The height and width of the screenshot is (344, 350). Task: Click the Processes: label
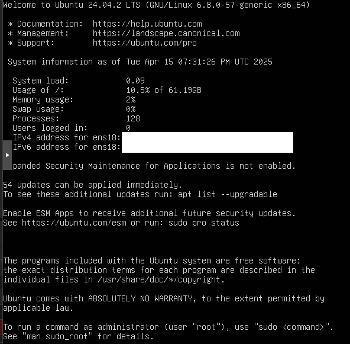(35, 118)
